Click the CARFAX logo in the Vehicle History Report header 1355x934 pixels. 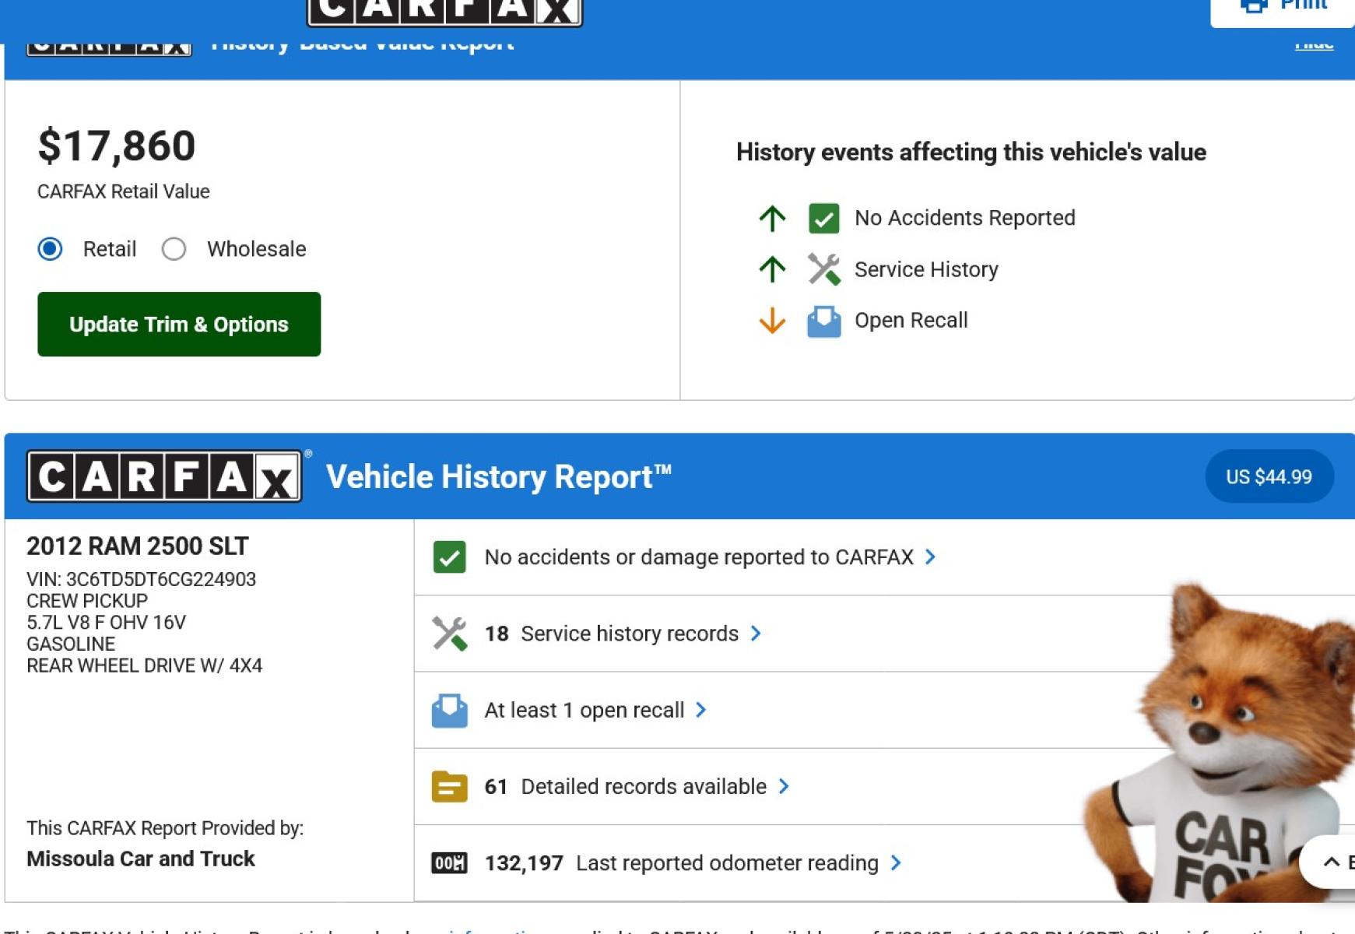tap(164, 476)
